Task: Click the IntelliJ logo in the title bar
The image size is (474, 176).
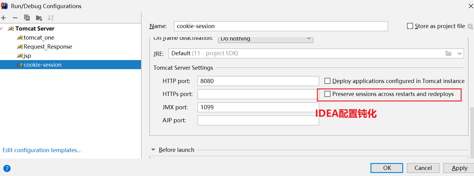Action: tap(4, 5)
